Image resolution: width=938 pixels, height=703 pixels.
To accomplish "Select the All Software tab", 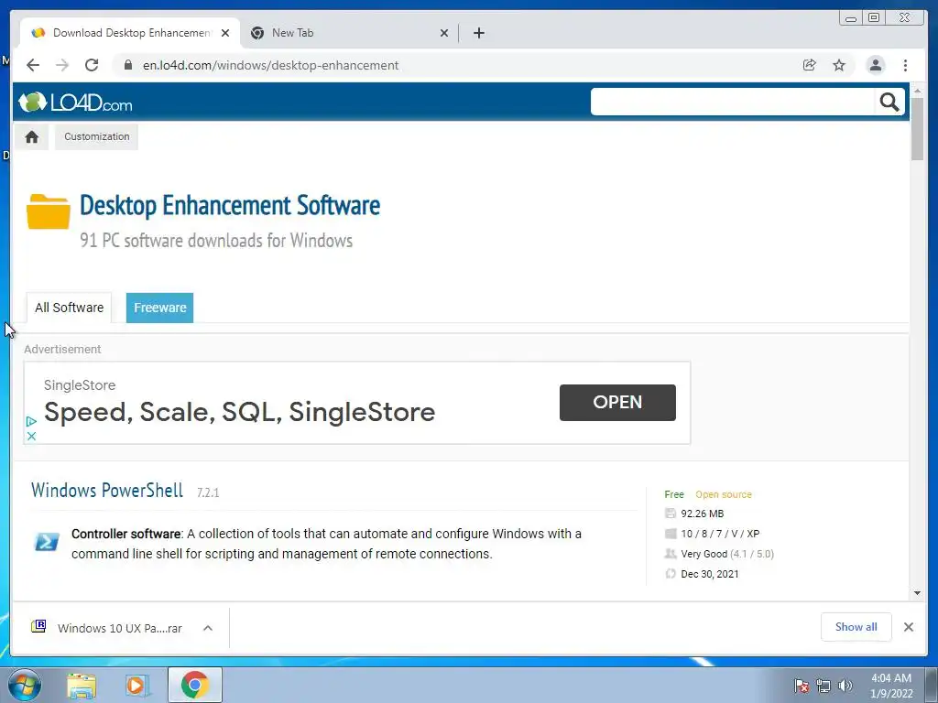I will [69, 308].
